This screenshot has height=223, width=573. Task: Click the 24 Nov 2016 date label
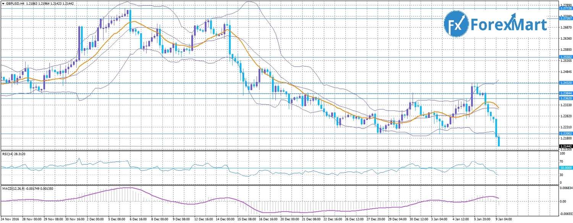tap(9, 220)
